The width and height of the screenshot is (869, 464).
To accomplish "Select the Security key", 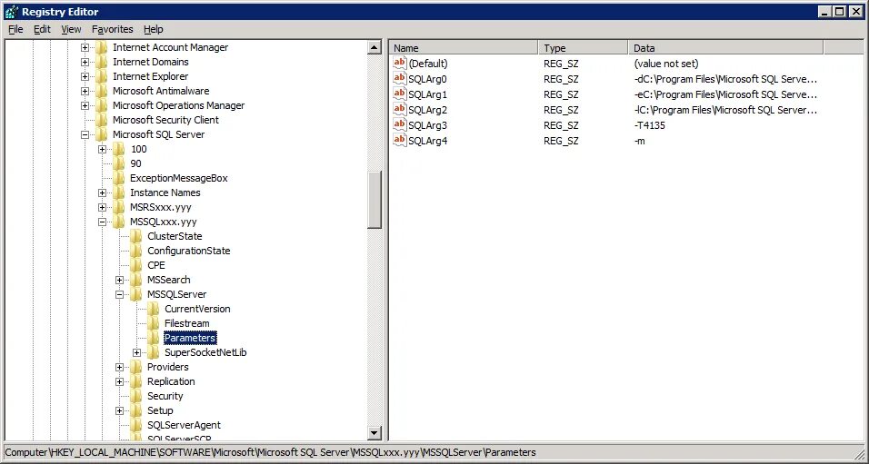I will [165, 396].
